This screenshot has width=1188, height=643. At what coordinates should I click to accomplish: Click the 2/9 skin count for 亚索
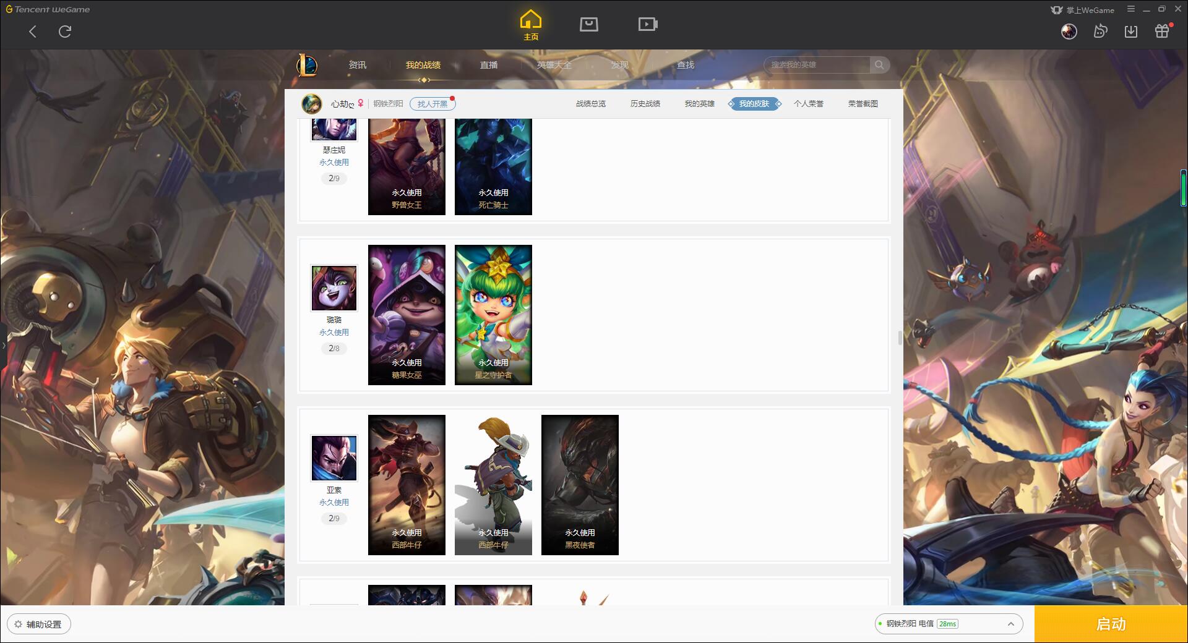coord(334,518)
